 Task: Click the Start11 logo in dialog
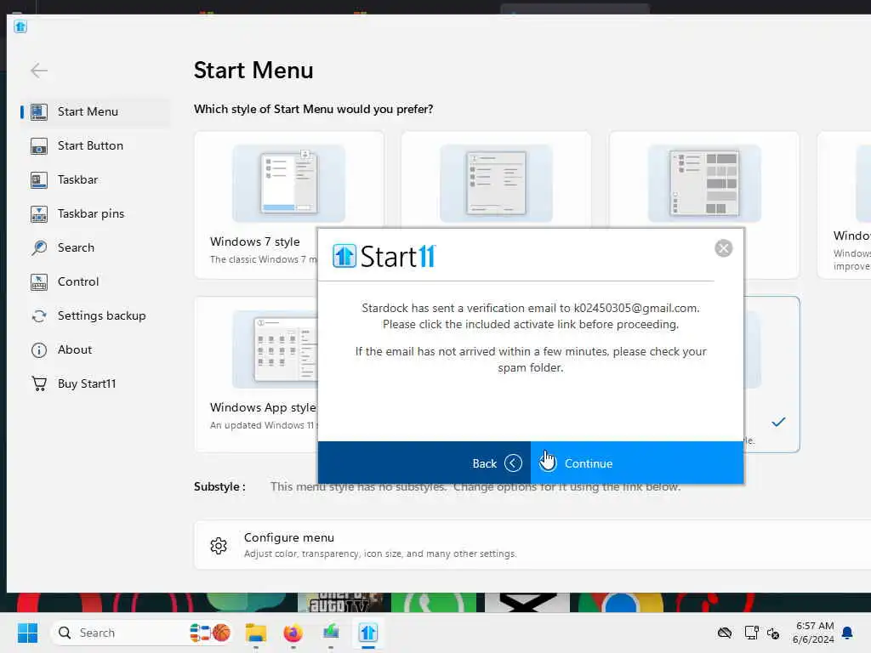click(x=384, y=257)
